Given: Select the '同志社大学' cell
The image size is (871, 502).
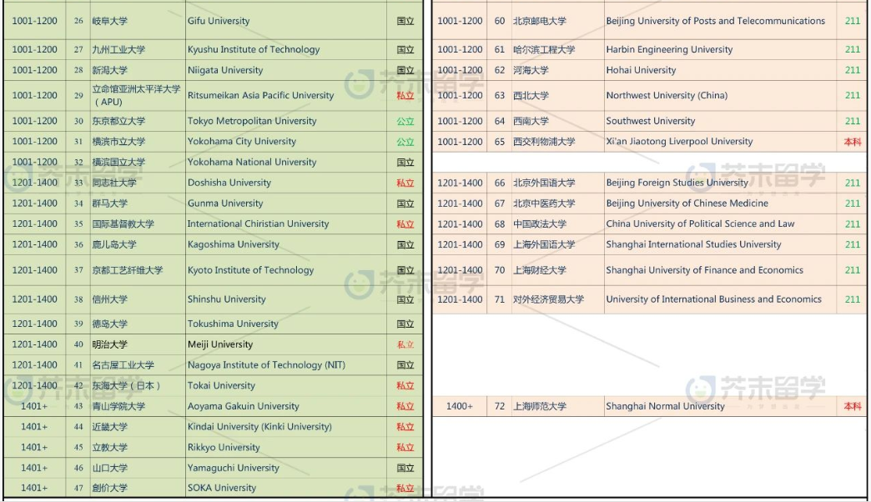Looking at the screenshot, I should [138, 183].
